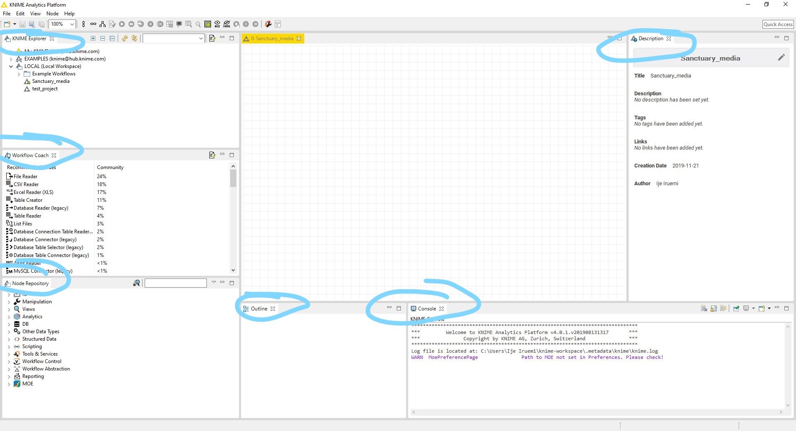
Task: Click the Save workflow toolbar icon
Action: (22, 24)
